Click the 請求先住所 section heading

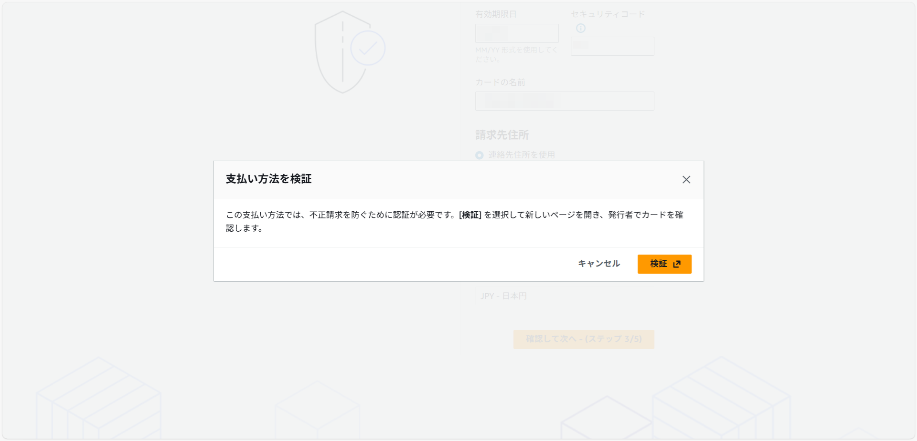click(x=501, y=135)
